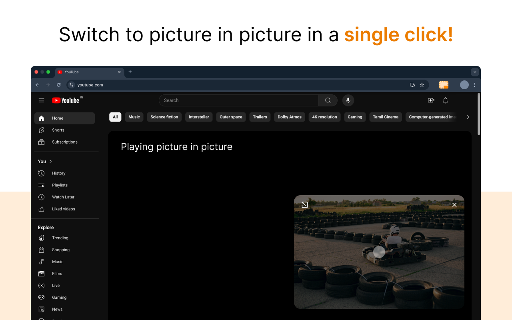The height and width of the screenshot is (320, 512).
Task: Click the picture-in-picture extension icon in toolbar
Action: point(444,85)
